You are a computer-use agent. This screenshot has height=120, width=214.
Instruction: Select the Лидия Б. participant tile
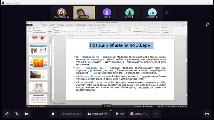152,13
